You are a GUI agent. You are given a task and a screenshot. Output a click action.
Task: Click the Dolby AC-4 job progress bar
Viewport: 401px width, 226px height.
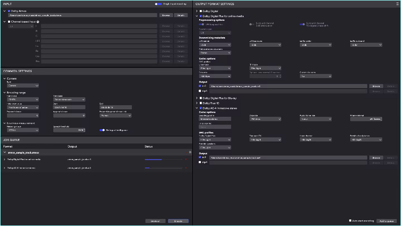164,168
